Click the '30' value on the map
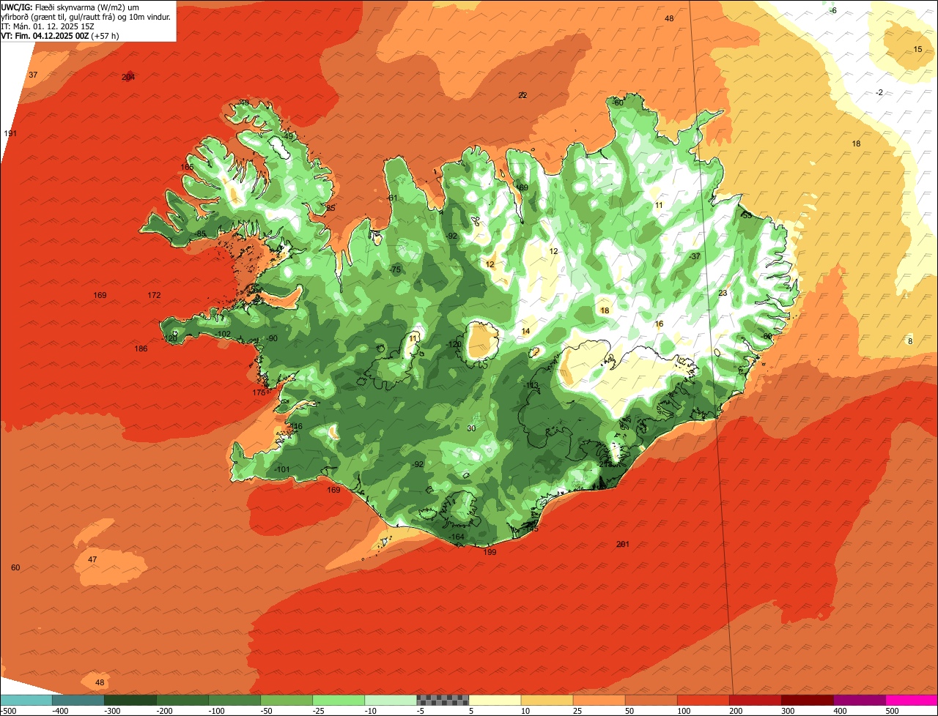The height and width of the screenshot is (716, 938). tap(471, 428)
